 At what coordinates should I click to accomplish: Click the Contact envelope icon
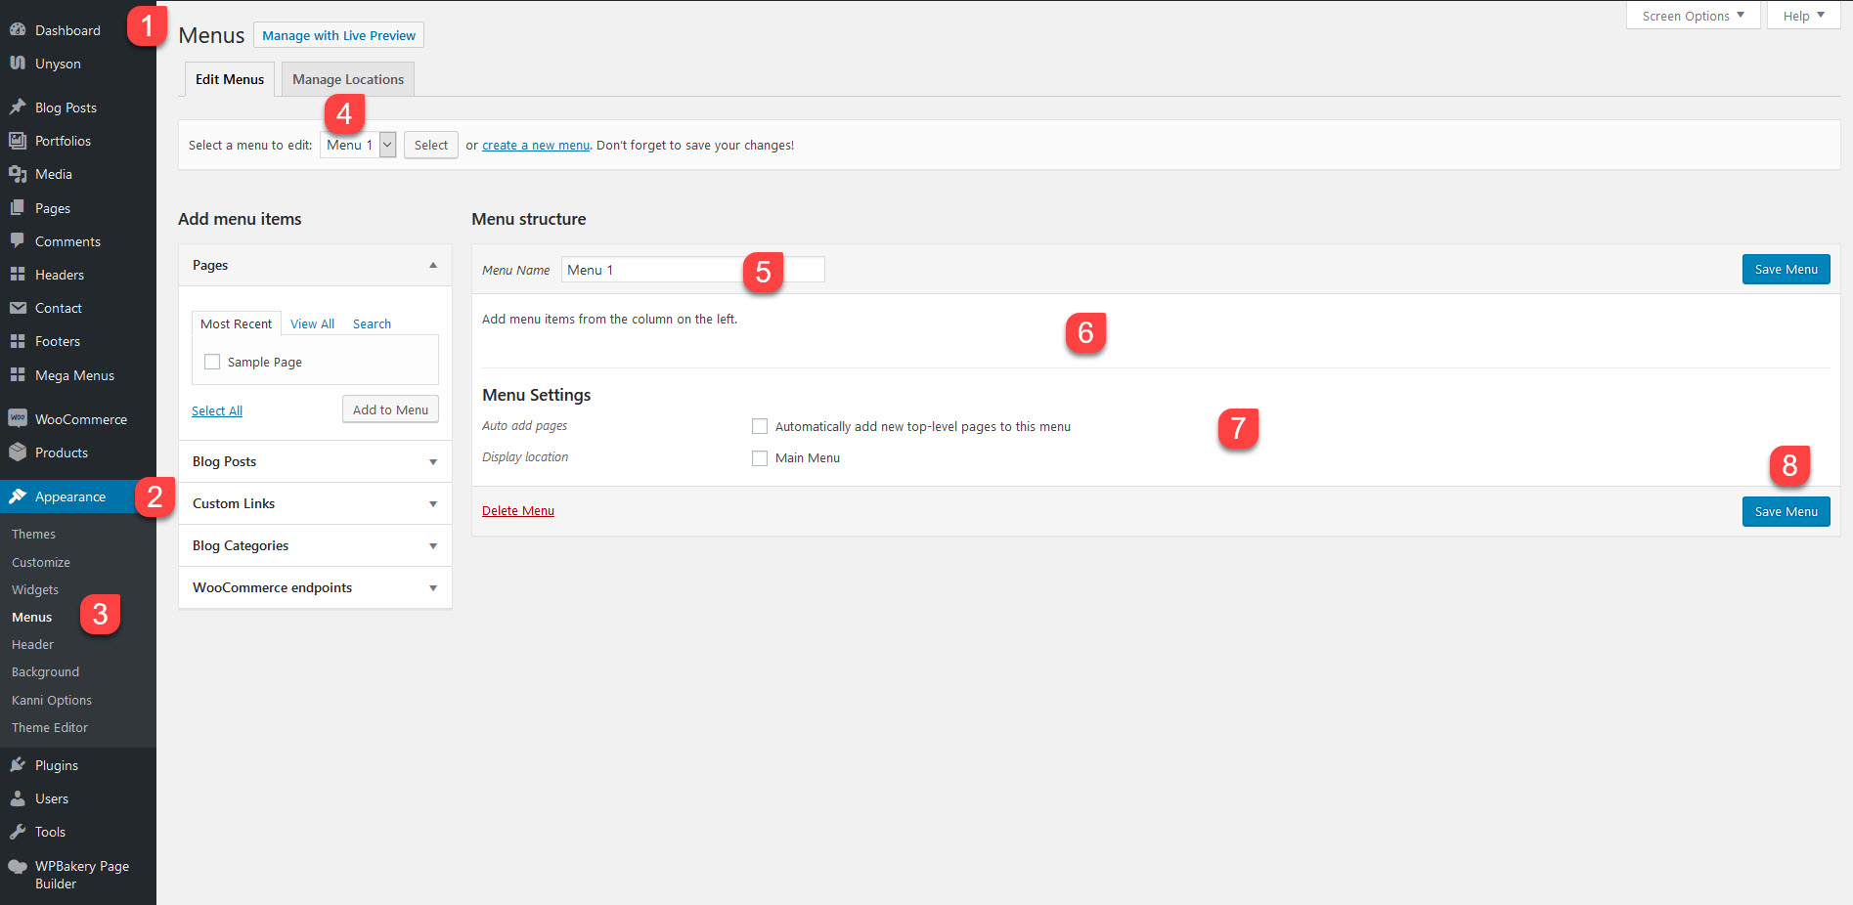point(18,308)
